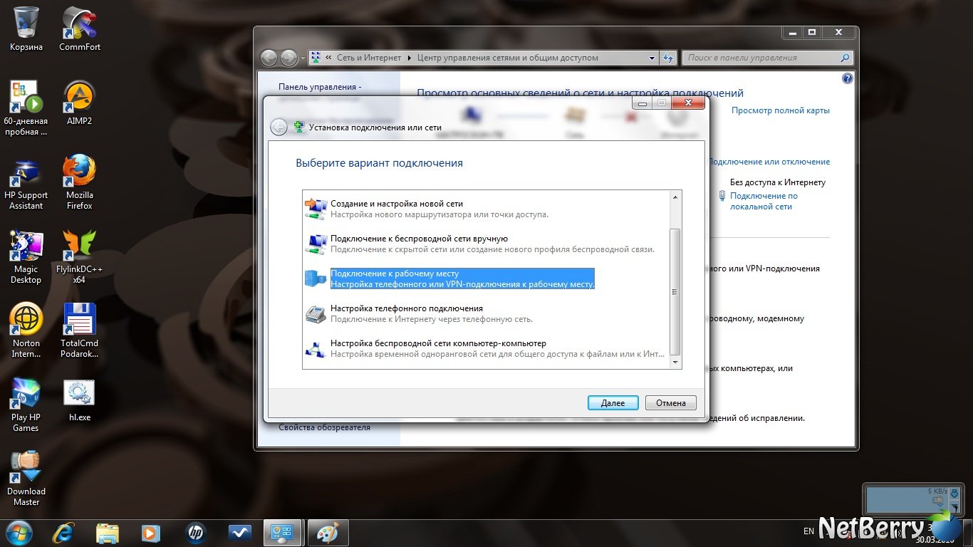The image size is (973, 547).
Task: Open Windows Media Player taskbar icon
Action: [x=150, y=532]
